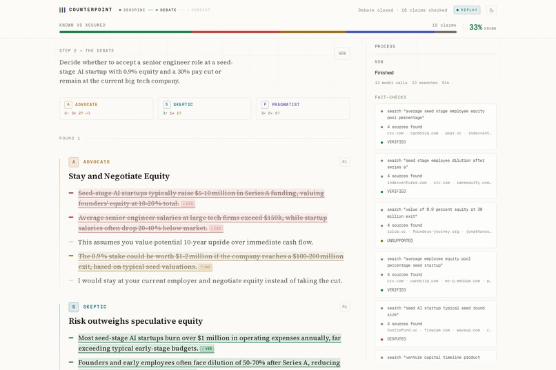Click the '10-year upside' assumption sentence
556x370 pixels.
[x=195, y=242]
